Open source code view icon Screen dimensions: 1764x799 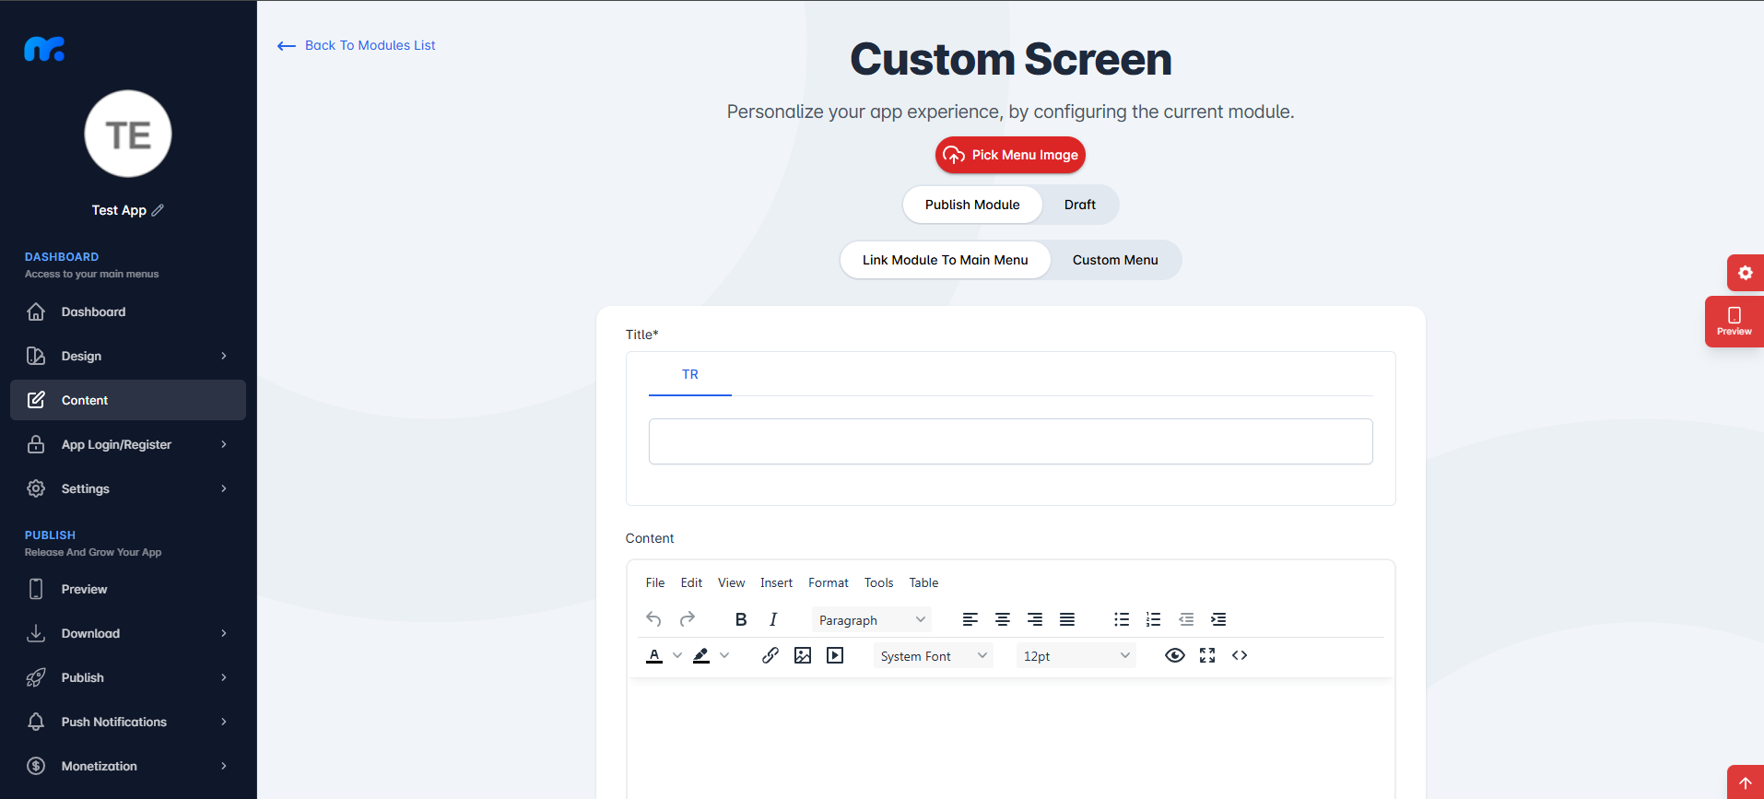1240,655
